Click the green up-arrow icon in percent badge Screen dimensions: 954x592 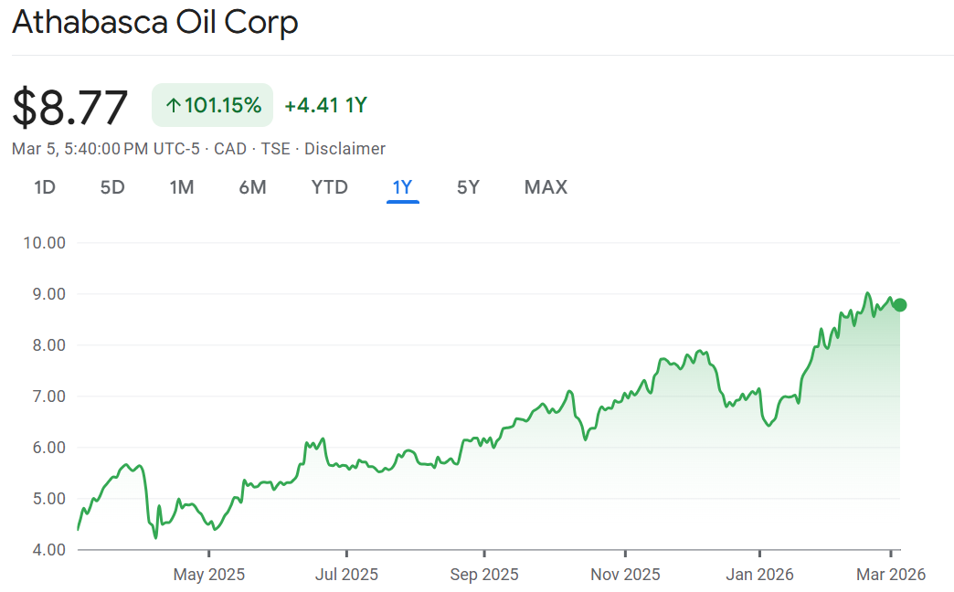tap(173, 105)
